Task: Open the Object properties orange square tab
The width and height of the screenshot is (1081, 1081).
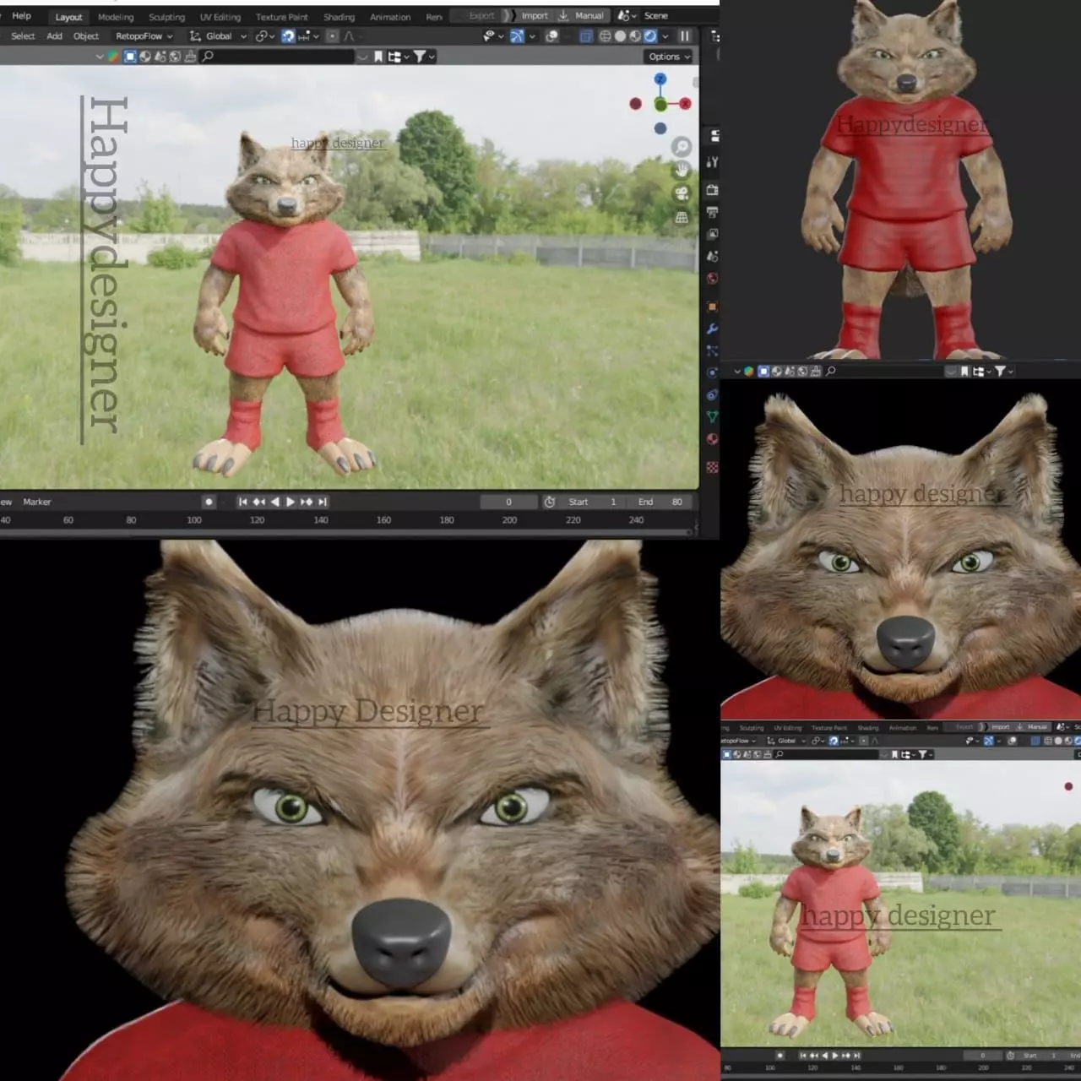Action: [x=712, y=307]
